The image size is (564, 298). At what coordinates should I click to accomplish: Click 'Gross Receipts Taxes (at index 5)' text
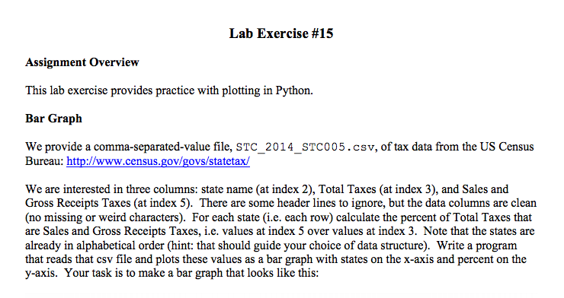pyautogui.click(x=107, y=203)
